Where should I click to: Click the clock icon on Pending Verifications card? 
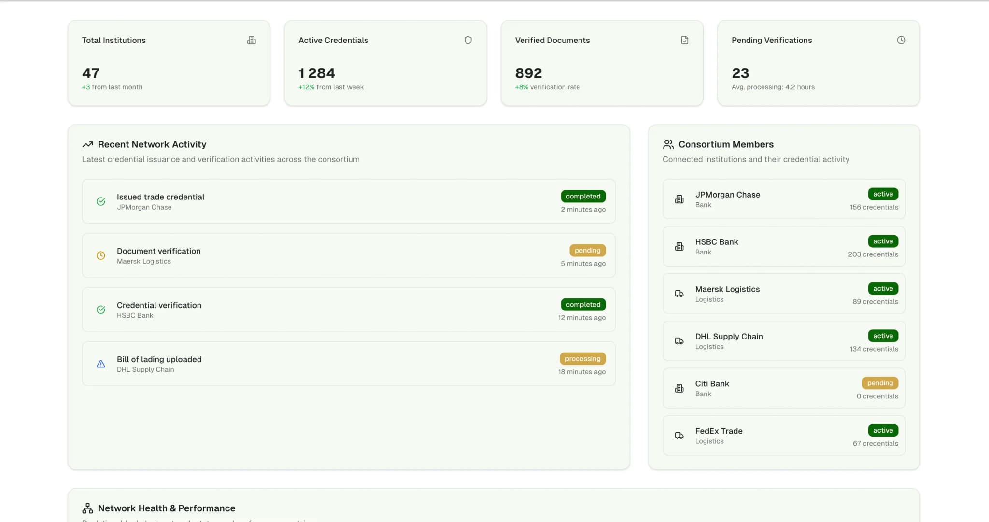click(901, 40)
